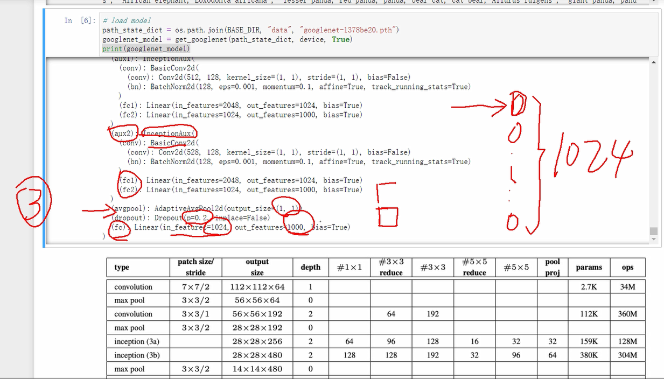Screen dimensions: 664x379
Task: Click the 'inception (3a)' row label
Action: (137, 341)
